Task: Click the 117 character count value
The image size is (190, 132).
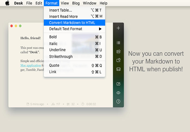Action: click(58, 104)
